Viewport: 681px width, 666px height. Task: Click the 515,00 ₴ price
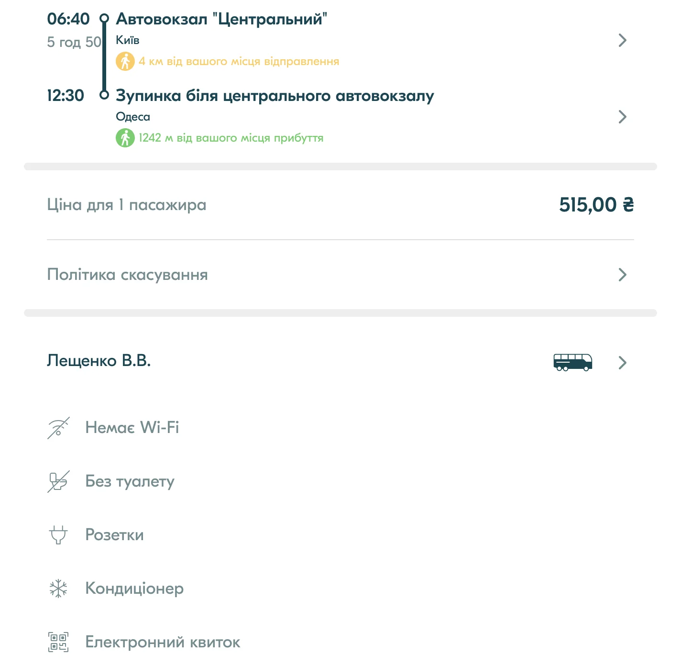(x=596, y=205)
